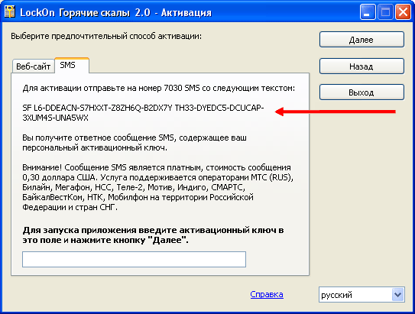Maximize the activation window
Viewport: 415px width, 314px height.
point(385,12)
